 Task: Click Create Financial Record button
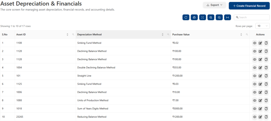coord(249,6)
